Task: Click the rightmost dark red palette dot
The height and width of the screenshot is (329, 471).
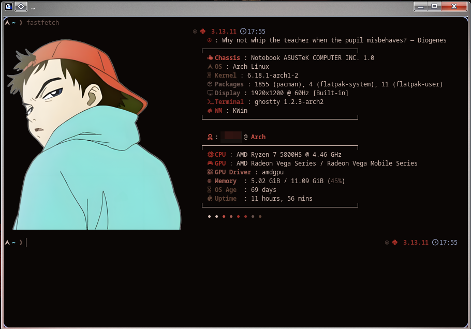Action: 260,216
